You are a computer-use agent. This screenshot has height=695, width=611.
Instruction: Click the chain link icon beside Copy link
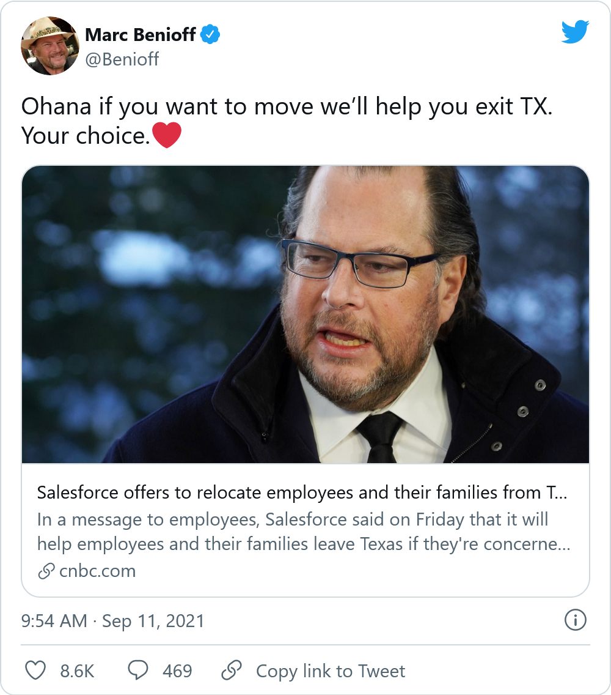232,671
